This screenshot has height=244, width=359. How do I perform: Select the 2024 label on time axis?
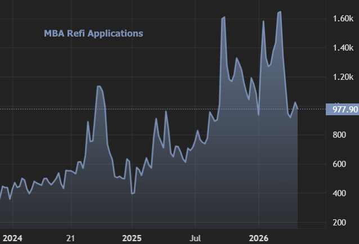[x=10, y=237]
